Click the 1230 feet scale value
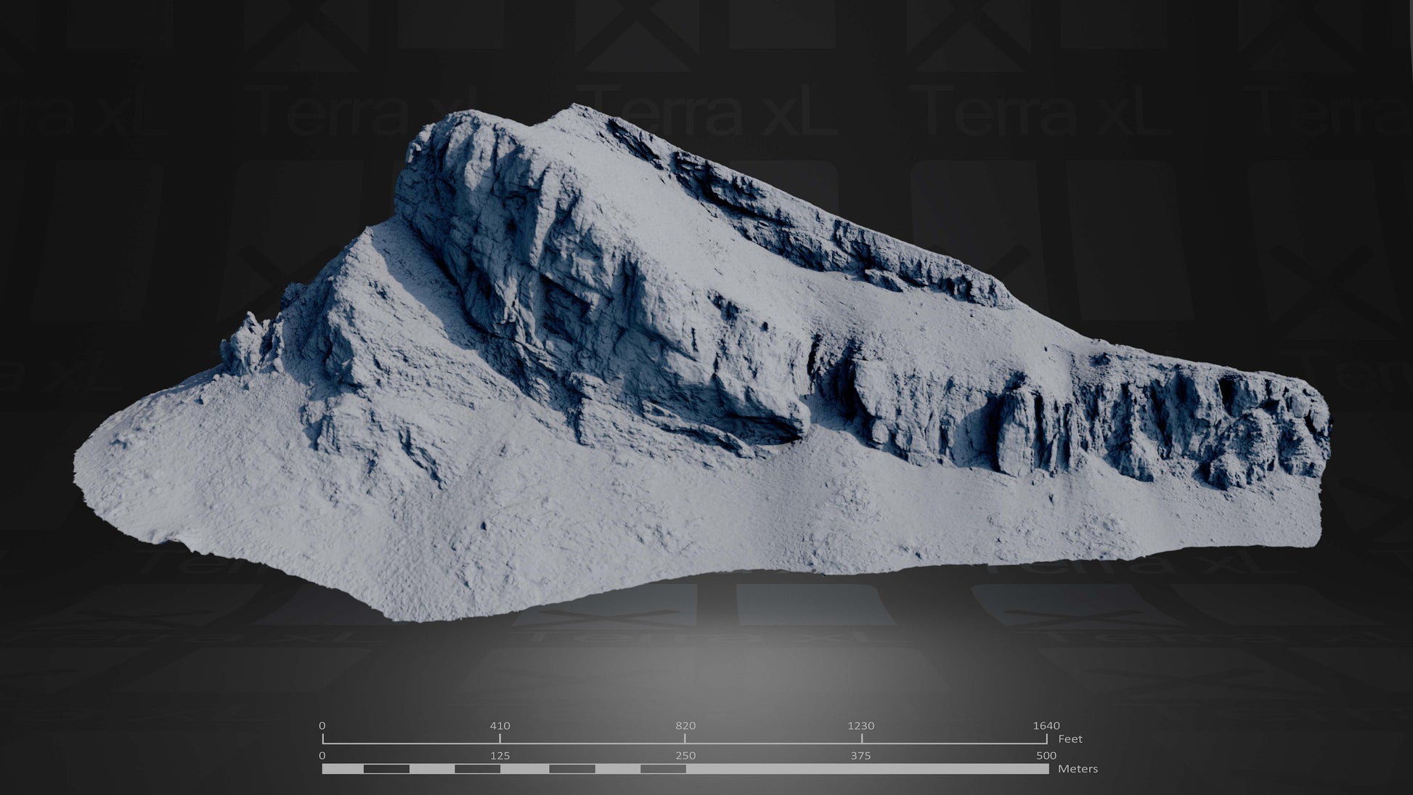 (861, 725)
